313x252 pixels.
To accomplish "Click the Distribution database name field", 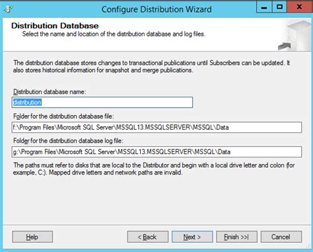I will 102,103.
